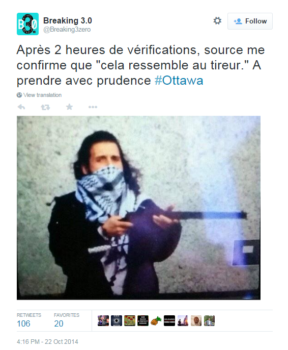This screenshot has width=288, height=350.
Task: Open the Breaking 3.0 profile name link
Action: point(68,20)
